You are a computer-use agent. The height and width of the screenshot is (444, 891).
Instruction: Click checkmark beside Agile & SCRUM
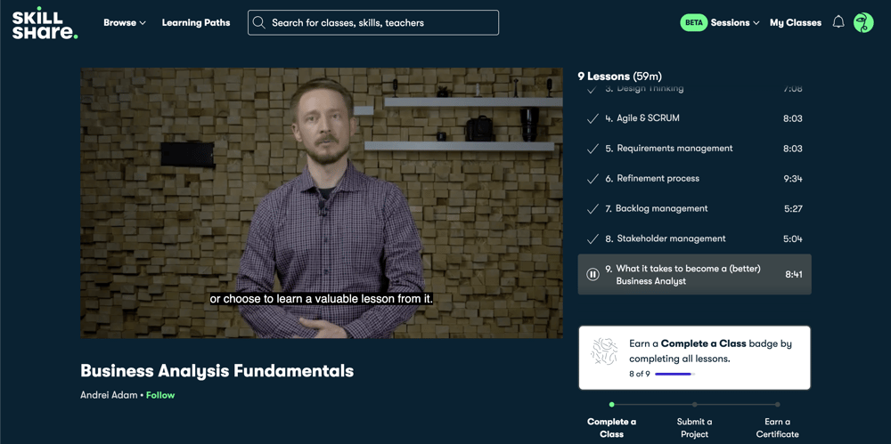point(593,118)
